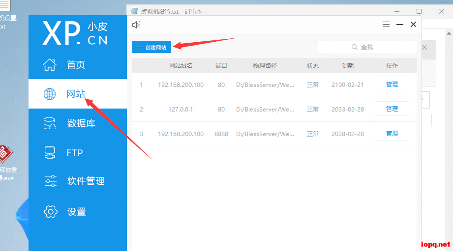Select the 127.0.0.1 domain row
Screen dimensions: 453x251
181,109
